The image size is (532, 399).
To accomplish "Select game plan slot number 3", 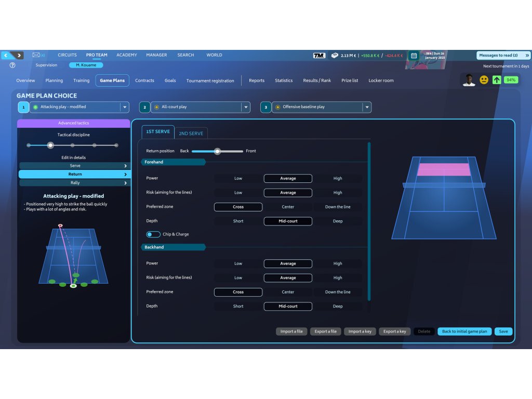I will coord(265,107).
